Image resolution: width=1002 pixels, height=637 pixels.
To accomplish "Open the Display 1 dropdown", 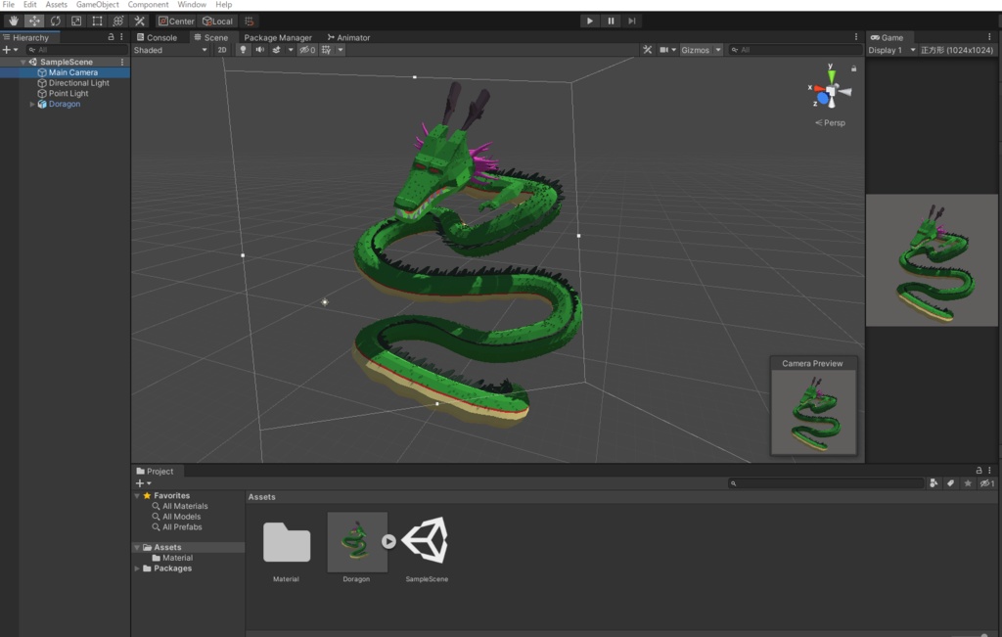I will point(892,50).
